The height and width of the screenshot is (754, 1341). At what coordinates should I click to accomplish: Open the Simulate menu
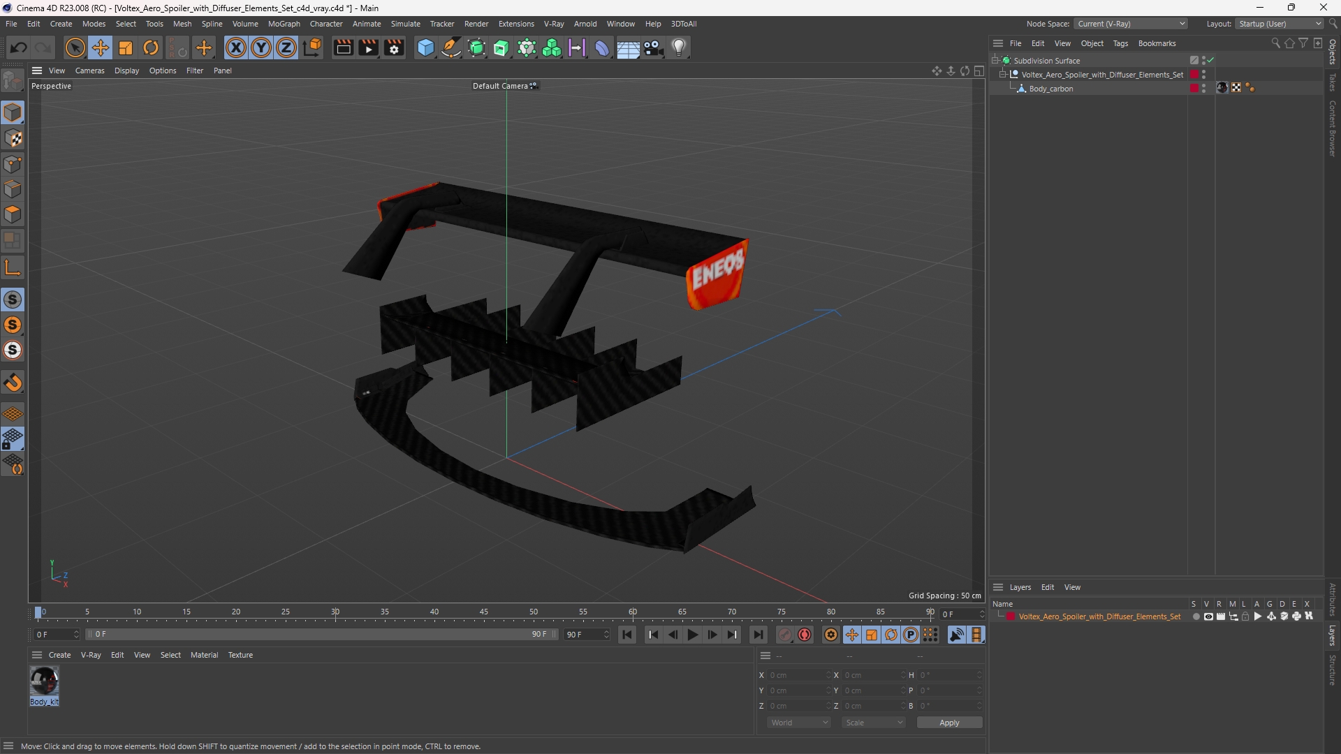pyautogui.click(x=405, y=24)
